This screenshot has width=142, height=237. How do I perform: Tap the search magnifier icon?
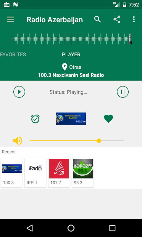point(98,19)
